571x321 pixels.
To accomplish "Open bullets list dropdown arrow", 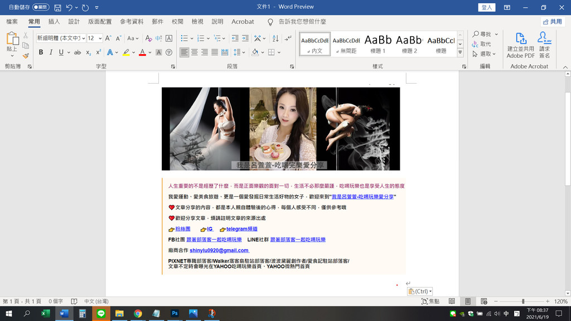I will click(x=192, y=38).
